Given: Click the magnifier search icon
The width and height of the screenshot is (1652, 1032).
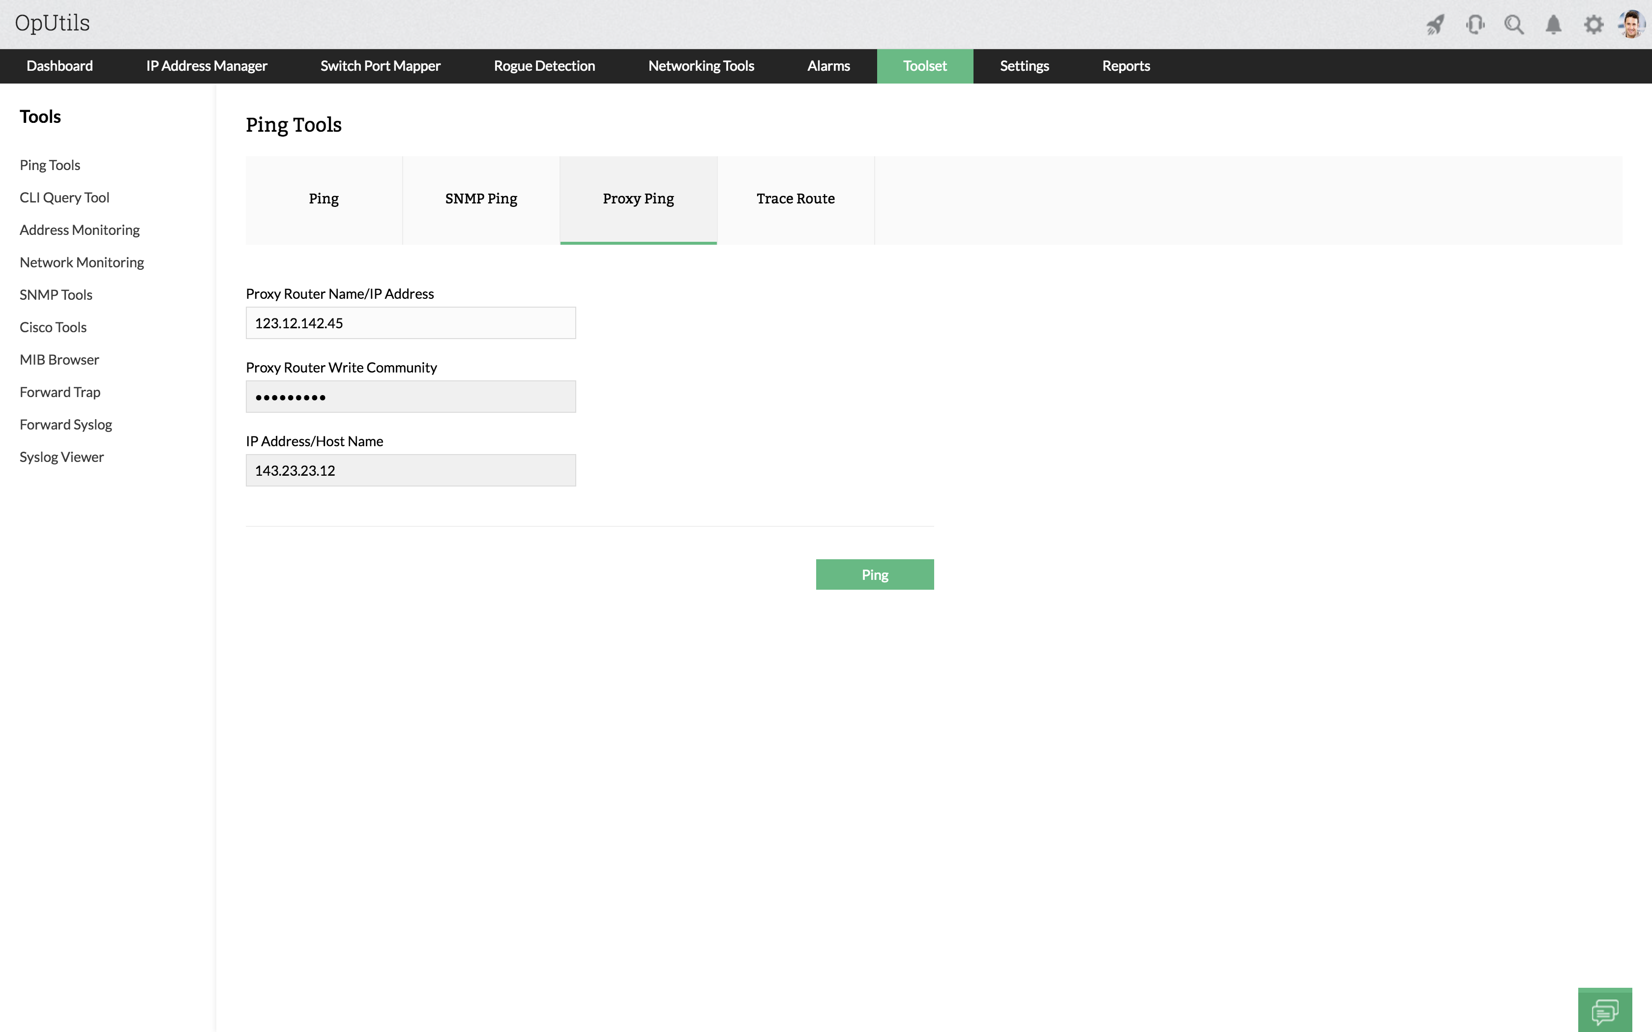Looking at the screenshot, I should point(1514,25).
